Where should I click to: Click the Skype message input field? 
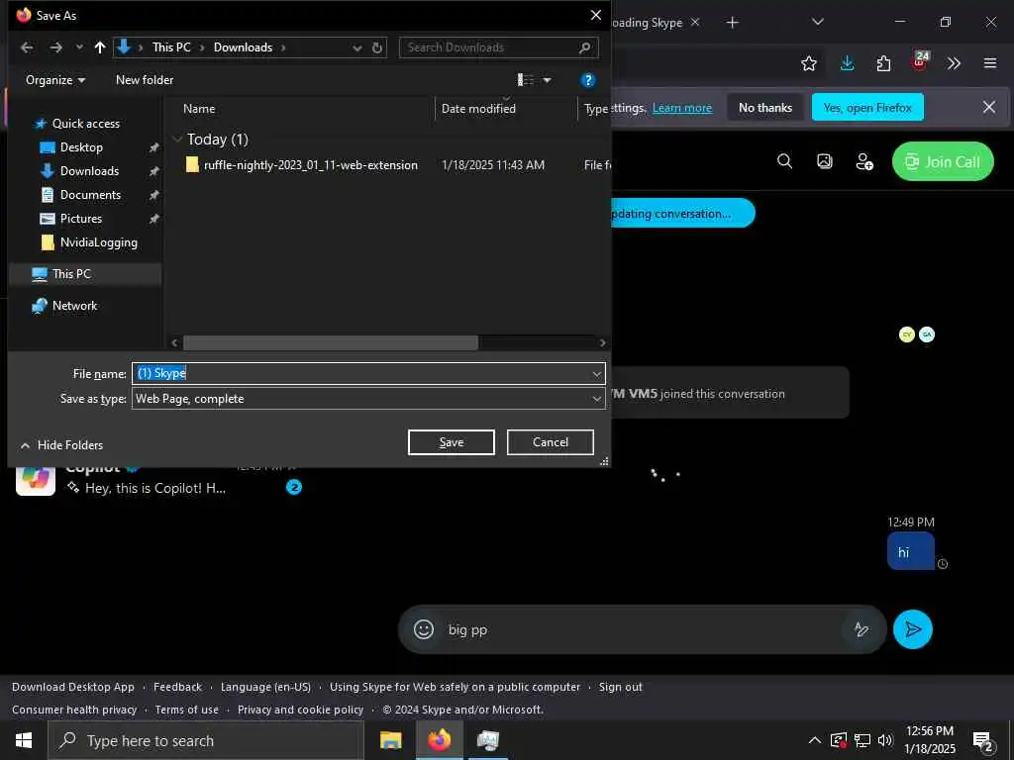coord(641,629)
